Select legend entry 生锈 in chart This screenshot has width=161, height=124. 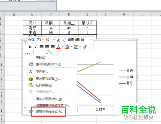(126, 77)
